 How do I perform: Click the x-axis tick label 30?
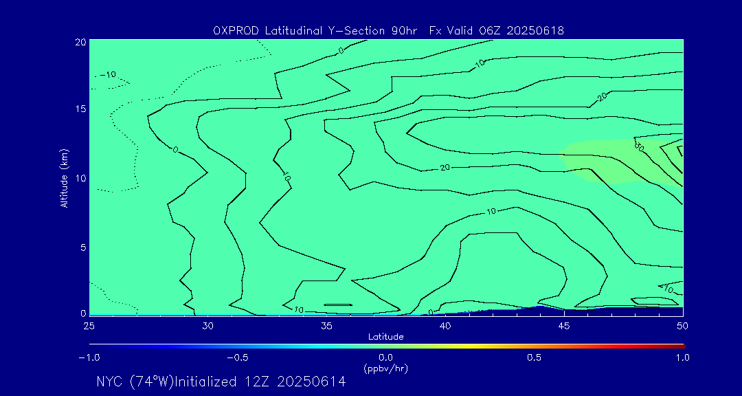[x=207, y=326]
